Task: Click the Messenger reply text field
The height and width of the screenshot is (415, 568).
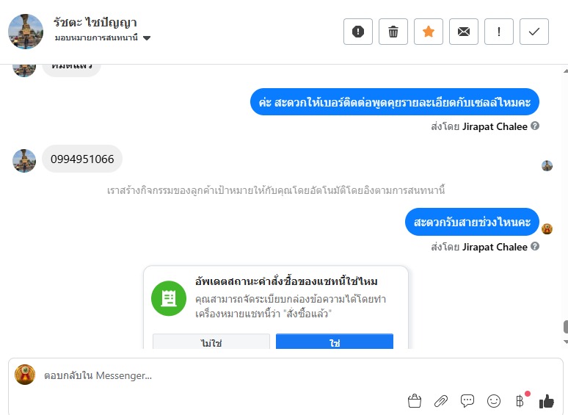Action: point(220,375)
